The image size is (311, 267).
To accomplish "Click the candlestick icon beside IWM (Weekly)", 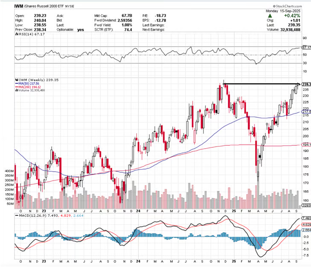I will (17, 80).
